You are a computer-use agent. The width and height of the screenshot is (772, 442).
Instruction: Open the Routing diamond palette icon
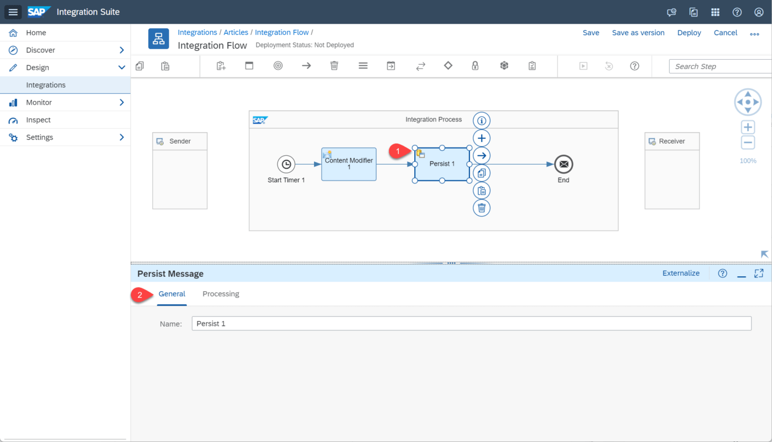448,66
